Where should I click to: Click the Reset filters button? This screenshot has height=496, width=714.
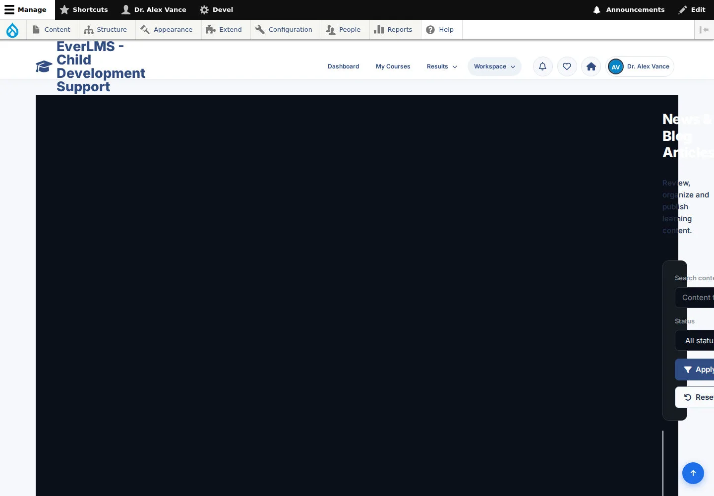tap(695, 397)
